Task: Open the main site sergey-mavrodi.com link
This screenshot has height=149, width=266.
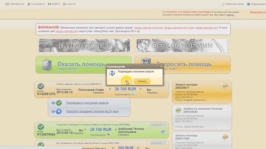Action: [x=67, y=31]
